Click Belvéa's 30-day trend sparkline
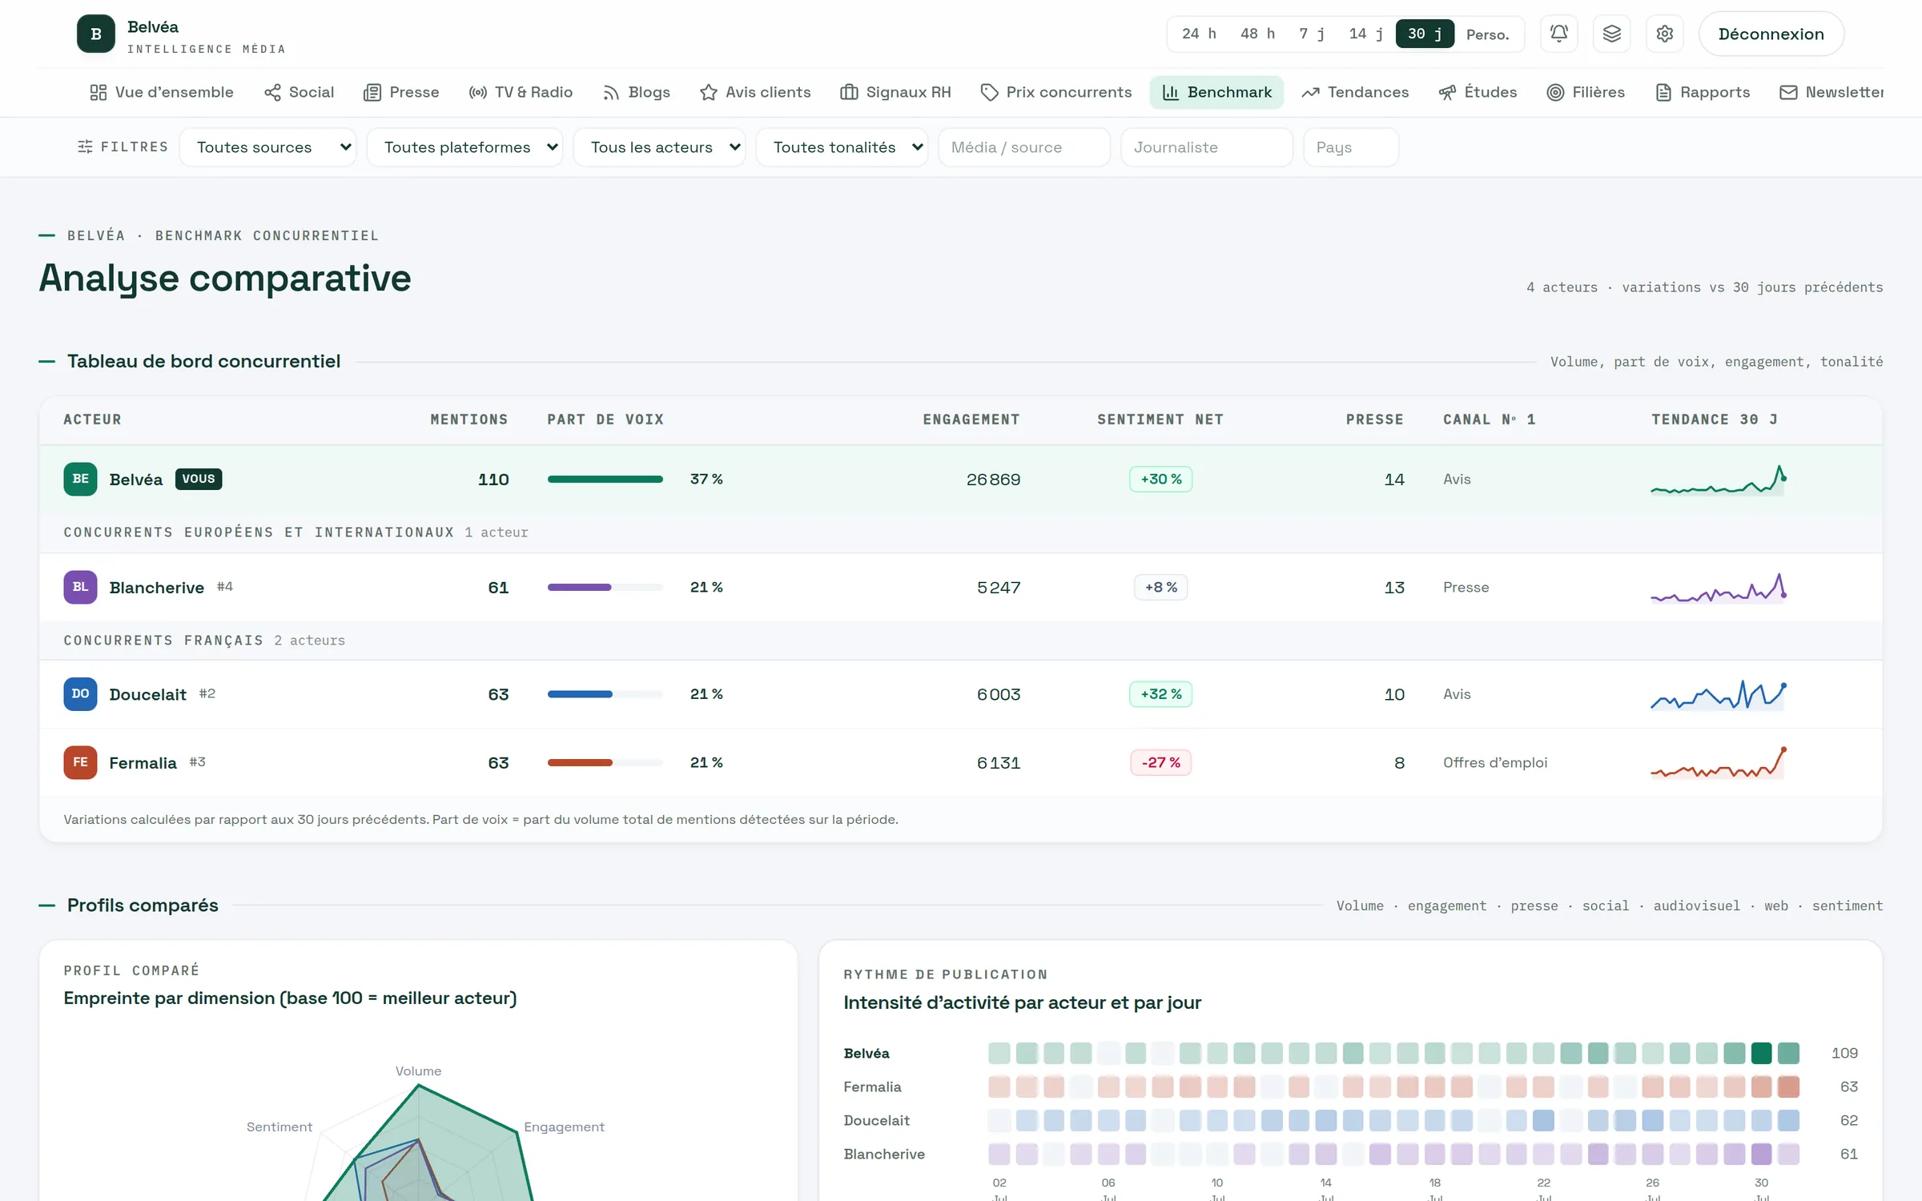The width and height of the screenshot is (1922, 1201). tap(1719, 480)
